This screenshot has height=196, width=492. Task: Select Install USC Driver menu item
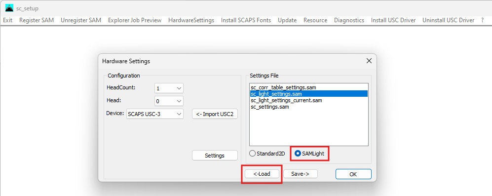393,20
